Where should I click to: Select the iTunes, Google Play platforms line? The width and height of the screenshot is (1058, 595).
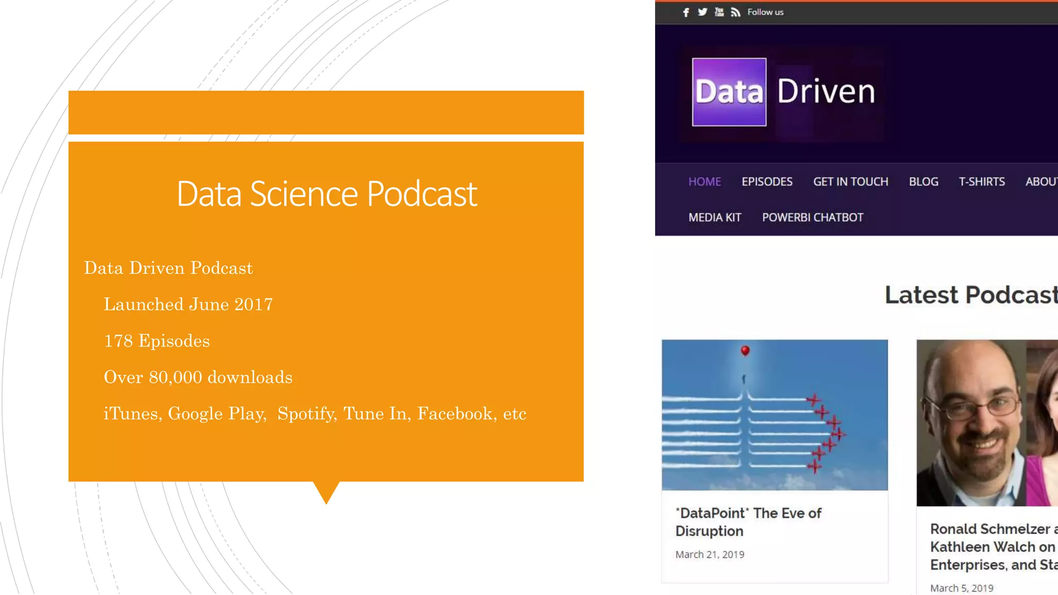click(x=315, y=414)
